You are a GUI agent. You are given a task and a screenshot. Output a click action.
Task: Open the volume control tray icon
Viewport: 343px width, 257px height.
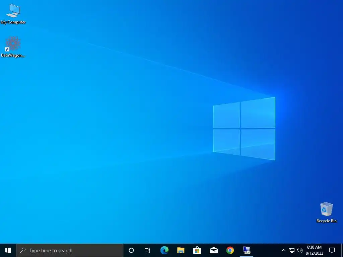(300, 250)
